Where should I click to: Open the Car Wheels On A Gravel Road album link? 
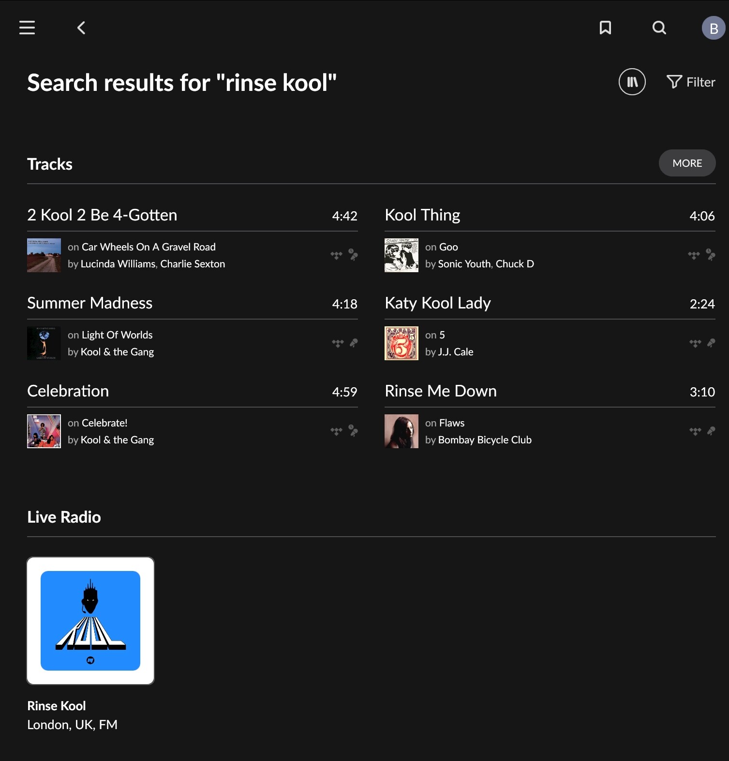tap(149, 247)
